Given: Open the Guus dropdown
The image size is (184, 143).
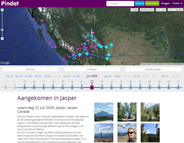Looking at the screenshot, I should pyautogui.click(x=139, y=3).
